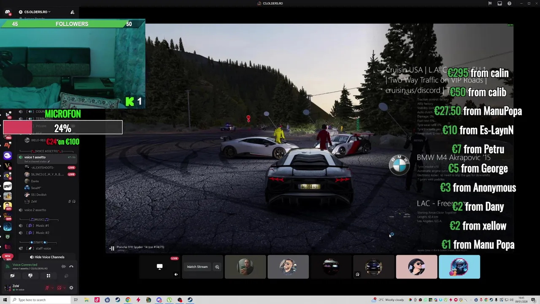Unmute the stream speaker icon on the live tile
The image size is (540, 304).
[x=176, y=274]
